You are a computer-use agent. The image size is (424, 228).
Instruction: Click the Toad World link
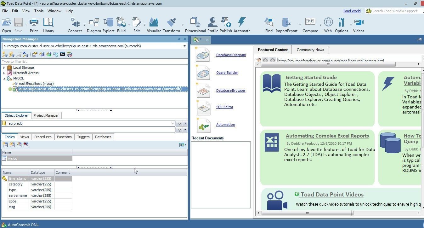click(x=352, y=11)
